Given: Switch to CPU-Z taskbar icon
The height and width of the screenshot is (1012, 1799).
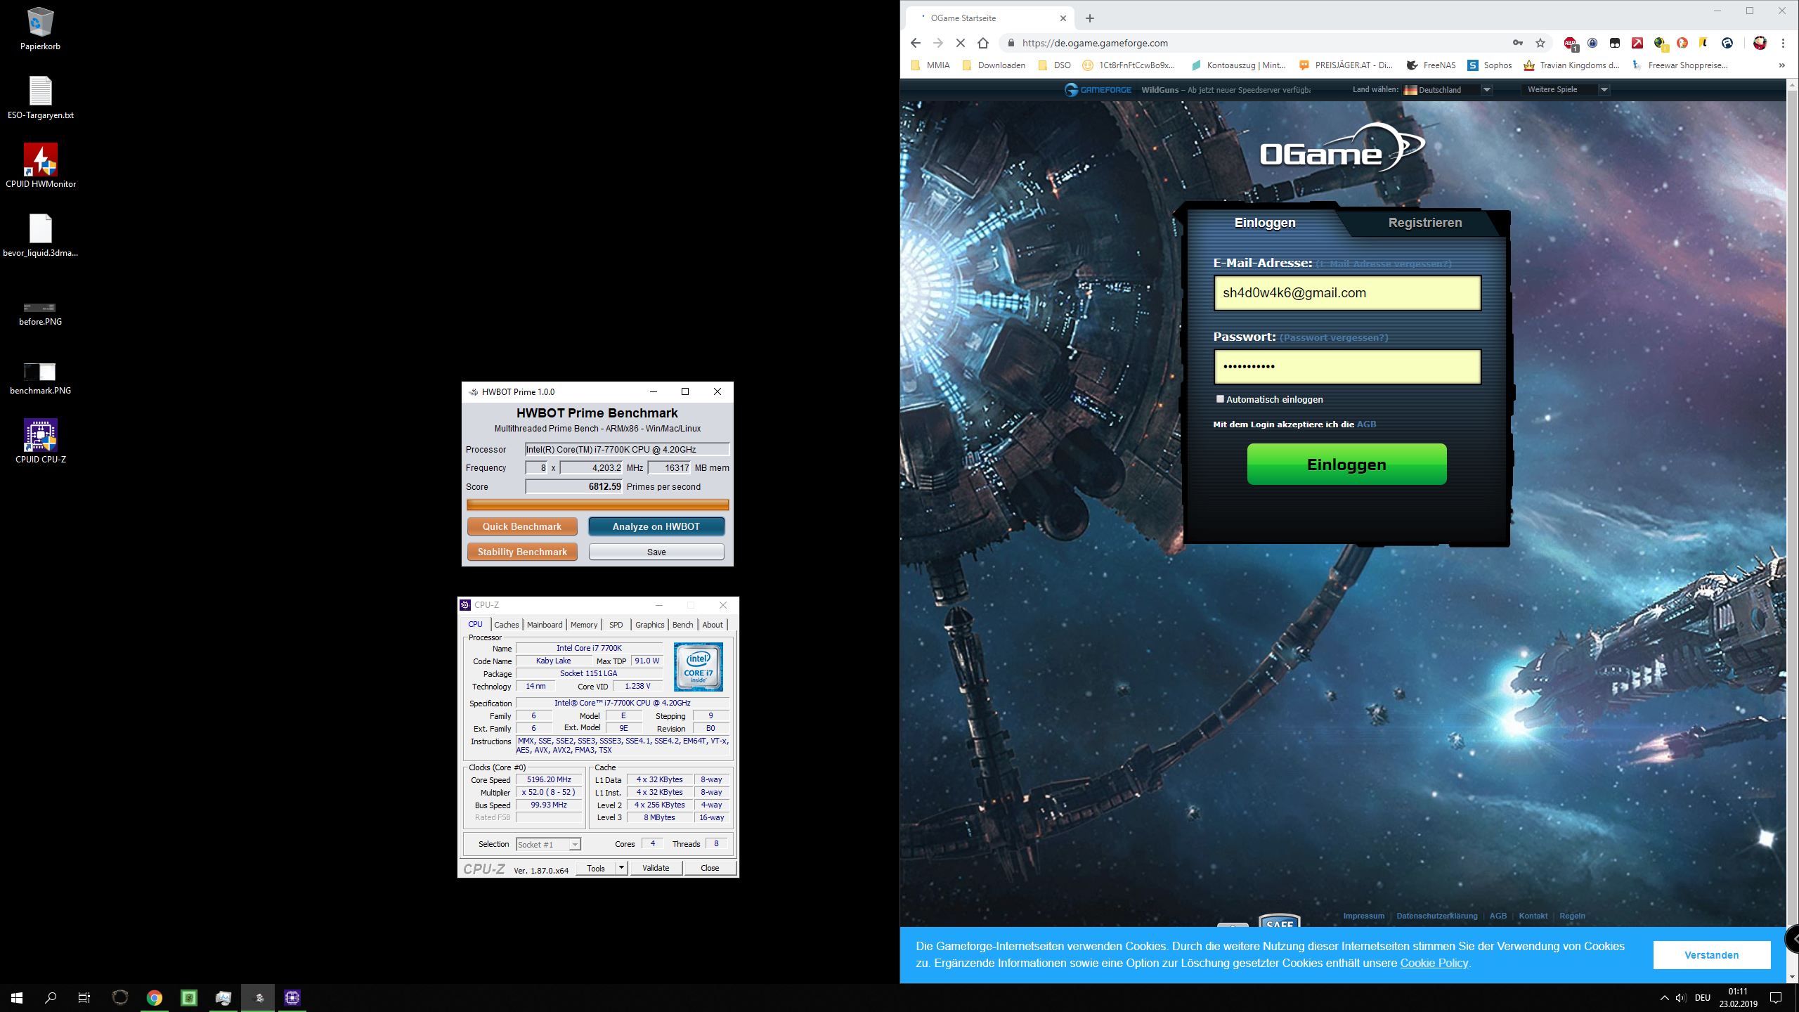Looking at the screenshot, I should [292, 997].
